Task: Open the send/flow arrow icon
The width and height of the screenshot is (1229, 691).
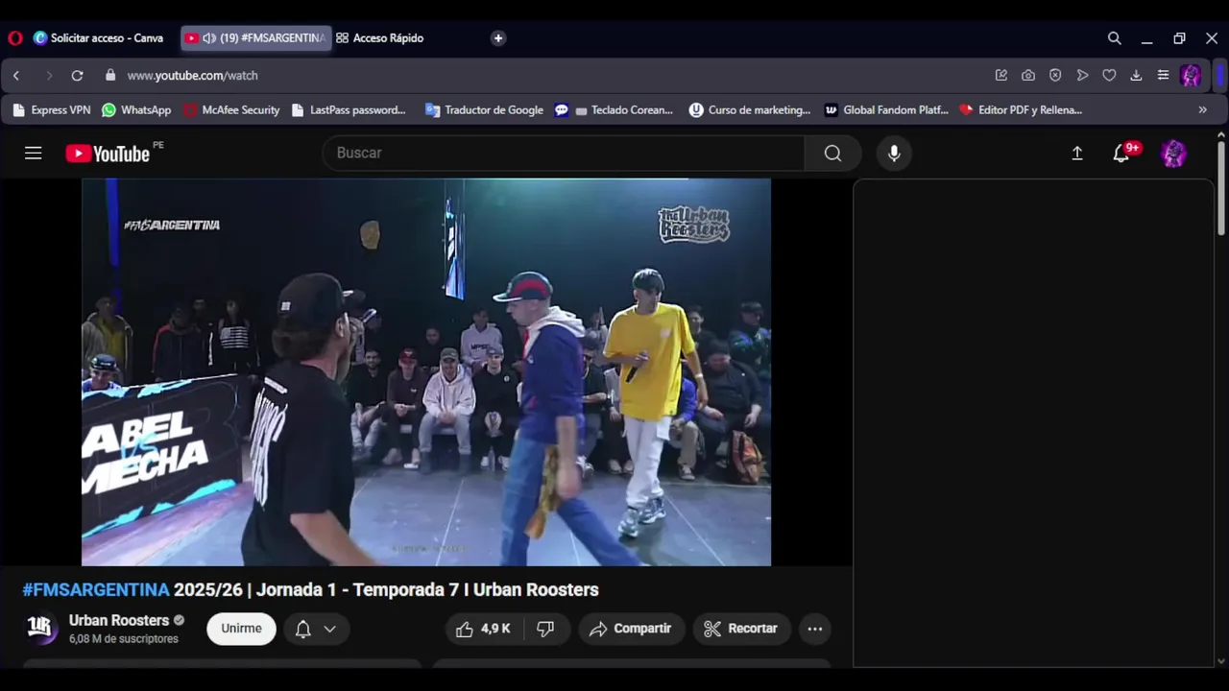Action: pos(1082,75)
